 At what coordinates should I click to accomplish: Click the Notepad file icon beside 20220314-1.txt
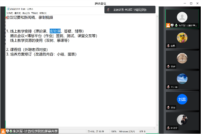point(8,9)
